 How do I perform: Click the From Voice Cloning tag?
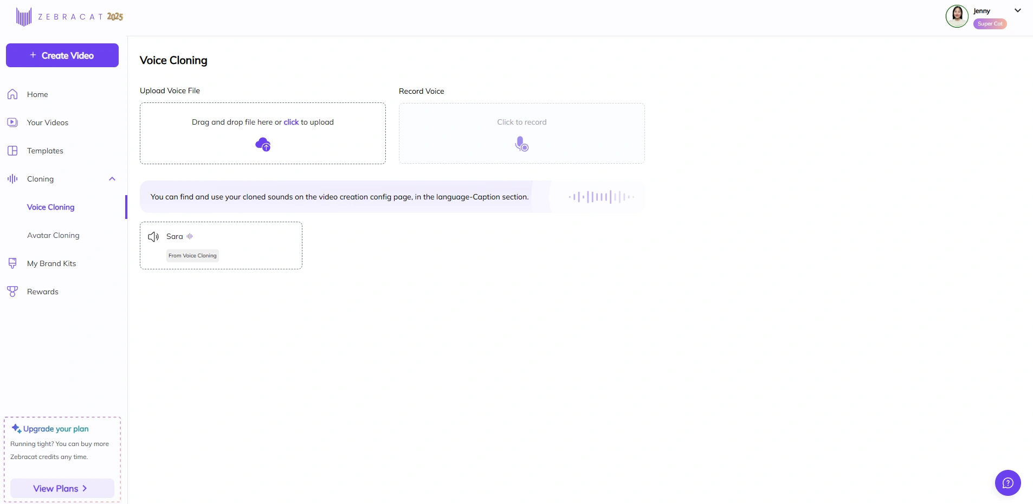[192, 256]
